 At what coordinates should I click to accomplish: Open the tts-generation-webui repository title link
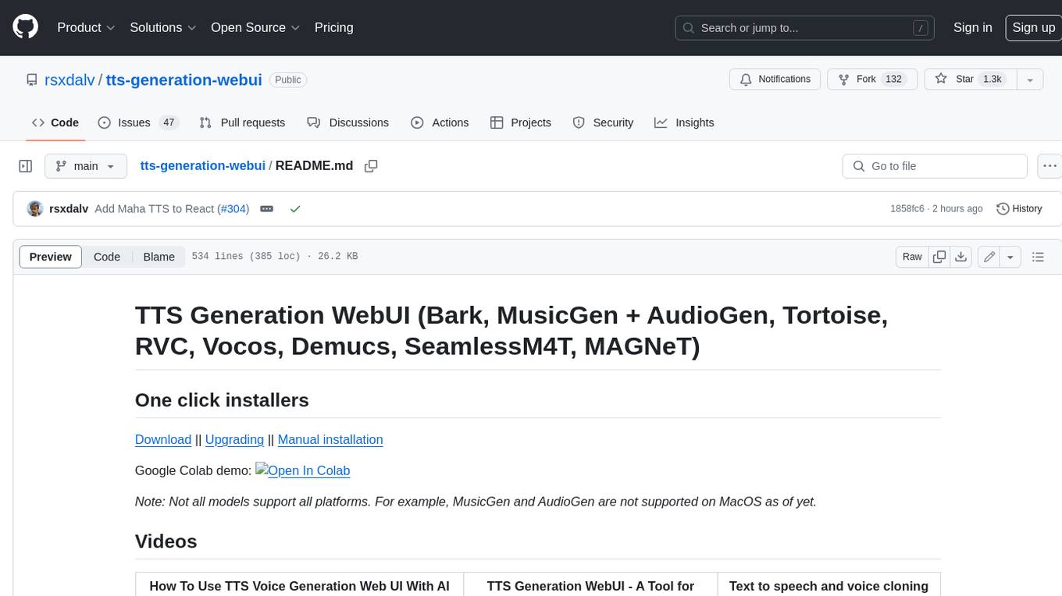[x=184, y=80]
